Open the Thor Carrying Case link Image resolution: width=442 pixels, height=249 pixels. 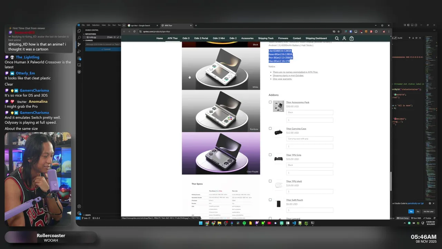[296, 129]
